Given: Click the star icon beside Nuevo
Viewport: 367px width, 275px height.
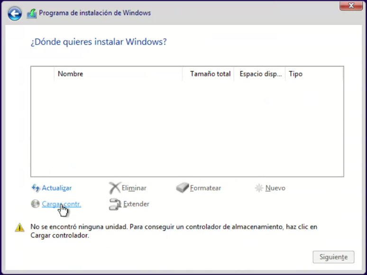Looking at the screenshot, I should (x=259, y=188).
